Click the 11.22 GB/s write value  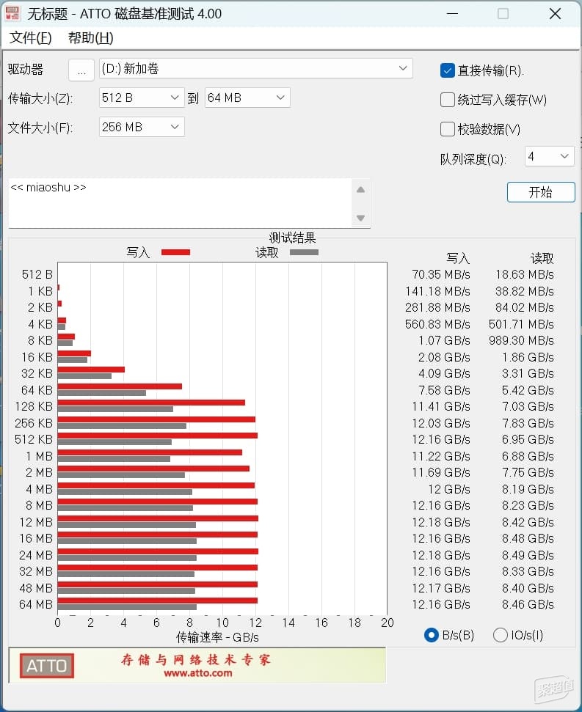tap(440, 456)
